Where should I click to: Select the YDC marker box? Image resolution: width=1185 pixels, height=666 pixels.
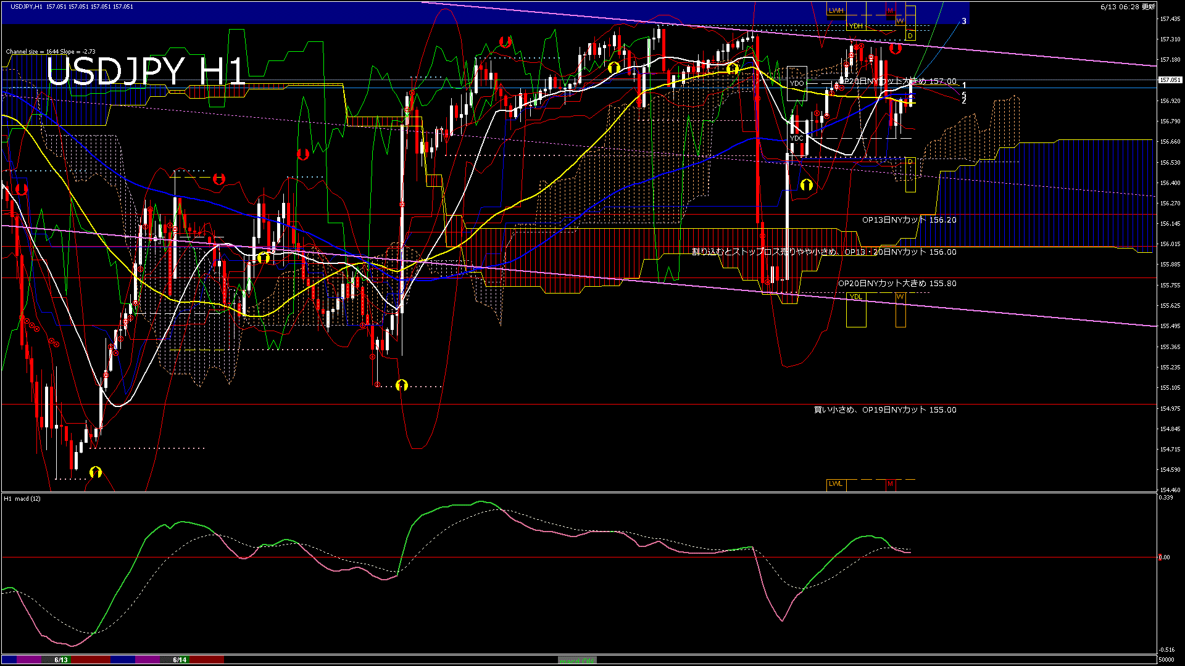(x=797, y=138)
